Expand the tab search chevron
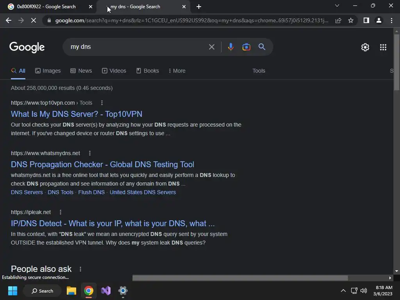The image size is (400, 300). [x=337, y=5]
